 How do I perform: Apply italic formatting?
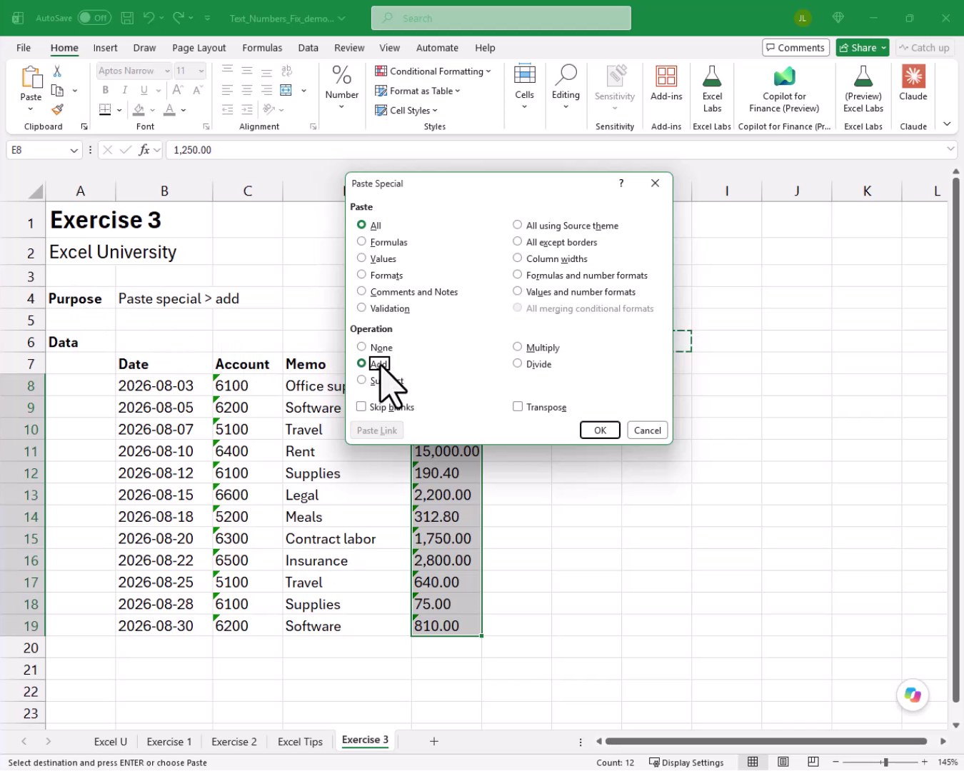(x=125, y=90)
